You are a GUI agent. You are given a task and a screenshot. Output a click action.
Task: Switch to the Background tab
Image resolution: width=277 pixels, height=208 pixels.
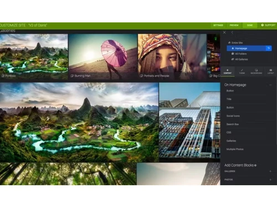coord(257,72)
